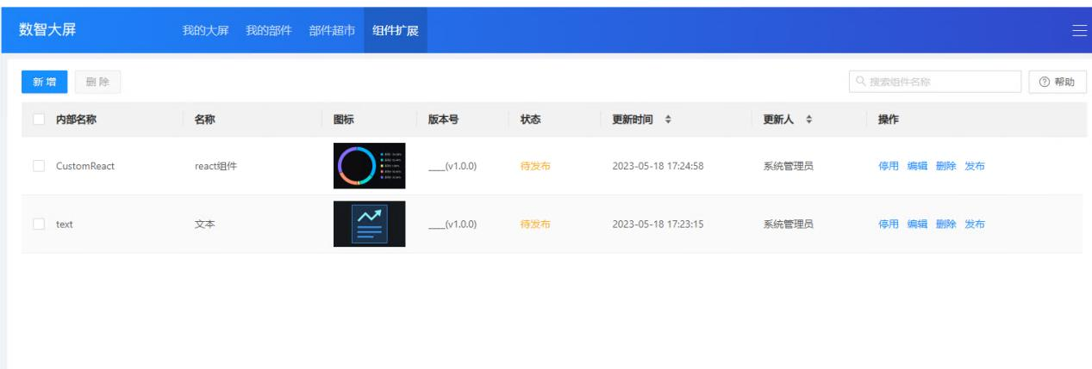Toggle the select-all header checkbox
This screenshot has width=1092, height=369.
(x=39, y=120)
